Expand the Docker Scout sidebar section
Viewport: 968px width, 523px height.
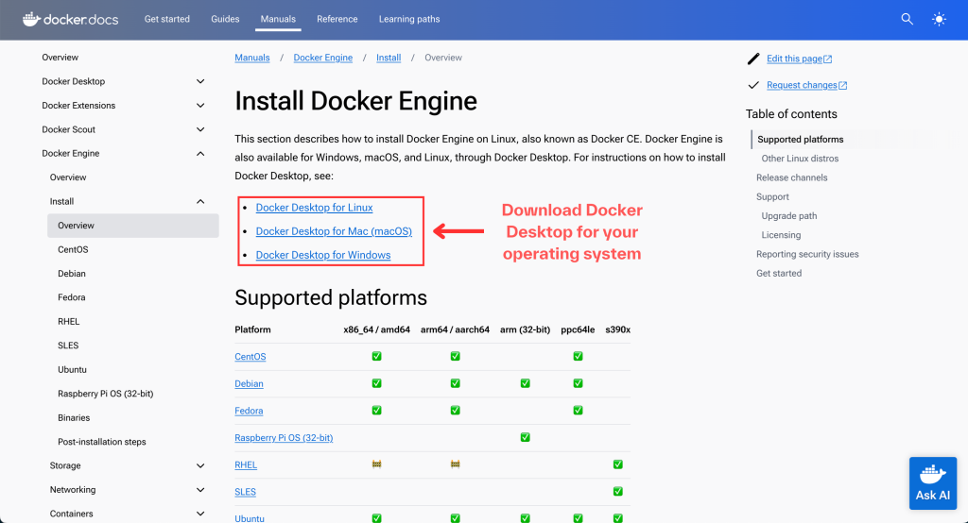(200, 129)
